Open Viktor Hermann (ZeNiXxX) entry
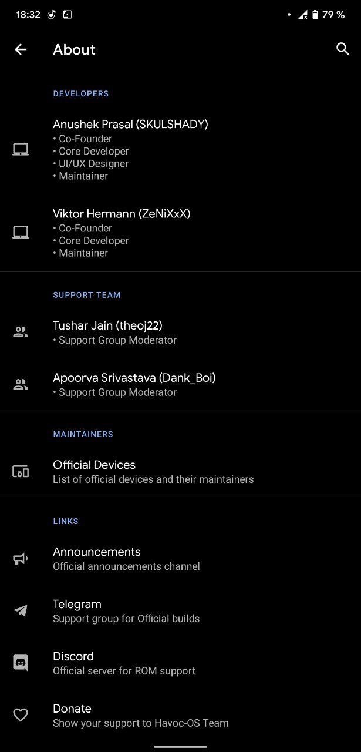 tap(180, 233)
